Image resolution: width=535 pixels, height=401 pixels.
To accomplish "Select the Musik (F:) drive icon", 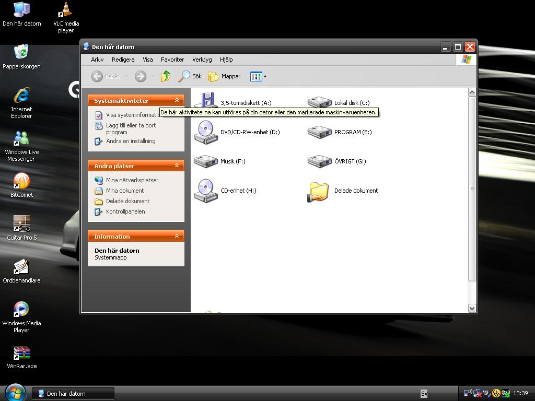I will [206, 161].
